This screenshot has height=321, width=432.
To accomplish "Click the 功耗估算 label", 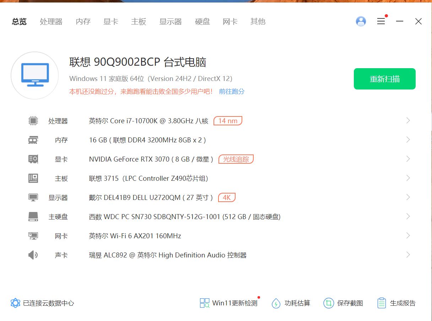I will (x=297, y=303).
